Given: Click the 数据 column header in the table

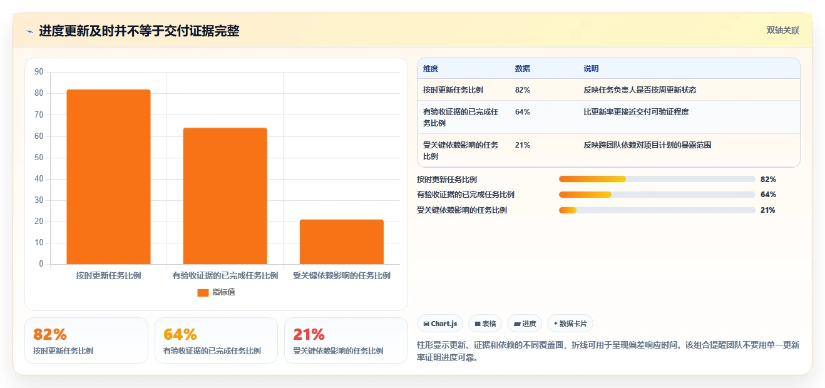Looking at the screenshot, I should click(523, 69).
